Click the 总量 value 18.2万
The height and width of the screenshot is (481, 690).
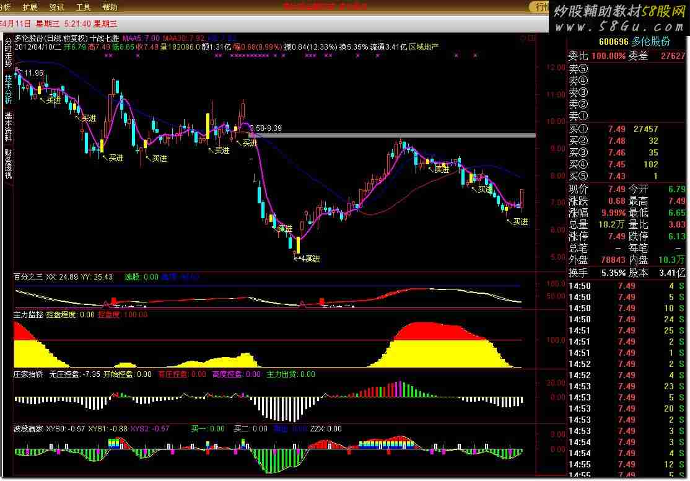tap(611, 224)
